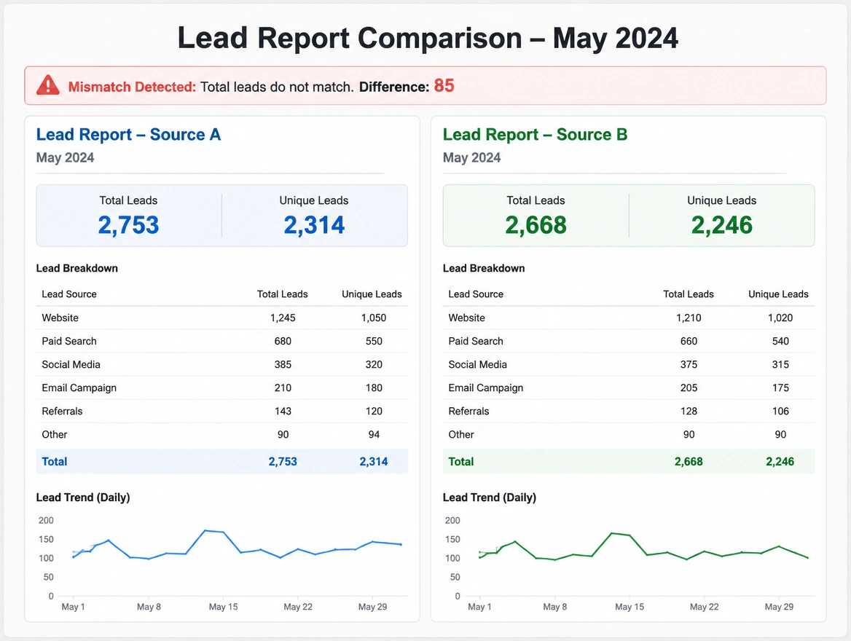Screen dimensions: 851x641
Task: Click Source B Paid Search unique 540
Action: click(x=780, y=341)
